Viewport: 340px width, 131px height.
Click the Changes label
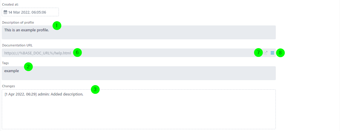pyautogui.click(x=8, y=86)
